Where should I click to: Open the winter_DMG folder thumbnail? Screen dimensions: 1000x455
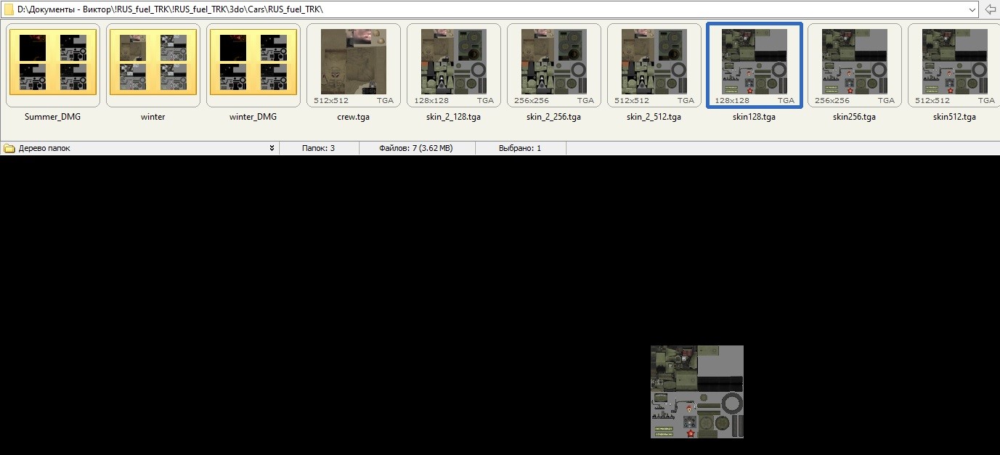253,65
